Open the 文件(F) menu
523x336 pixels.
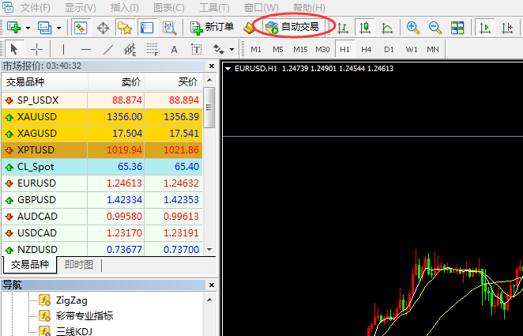36,8
